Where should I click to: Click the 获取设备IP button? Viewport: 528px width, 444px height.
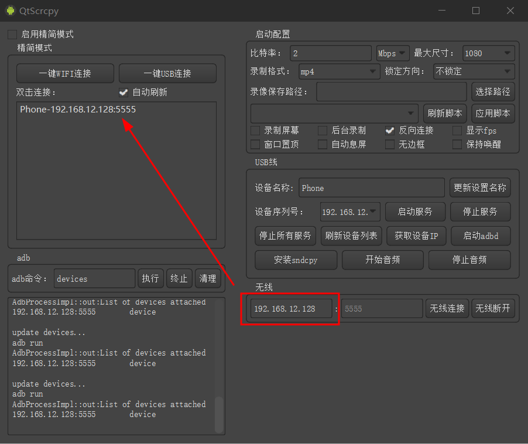point(417,236)
